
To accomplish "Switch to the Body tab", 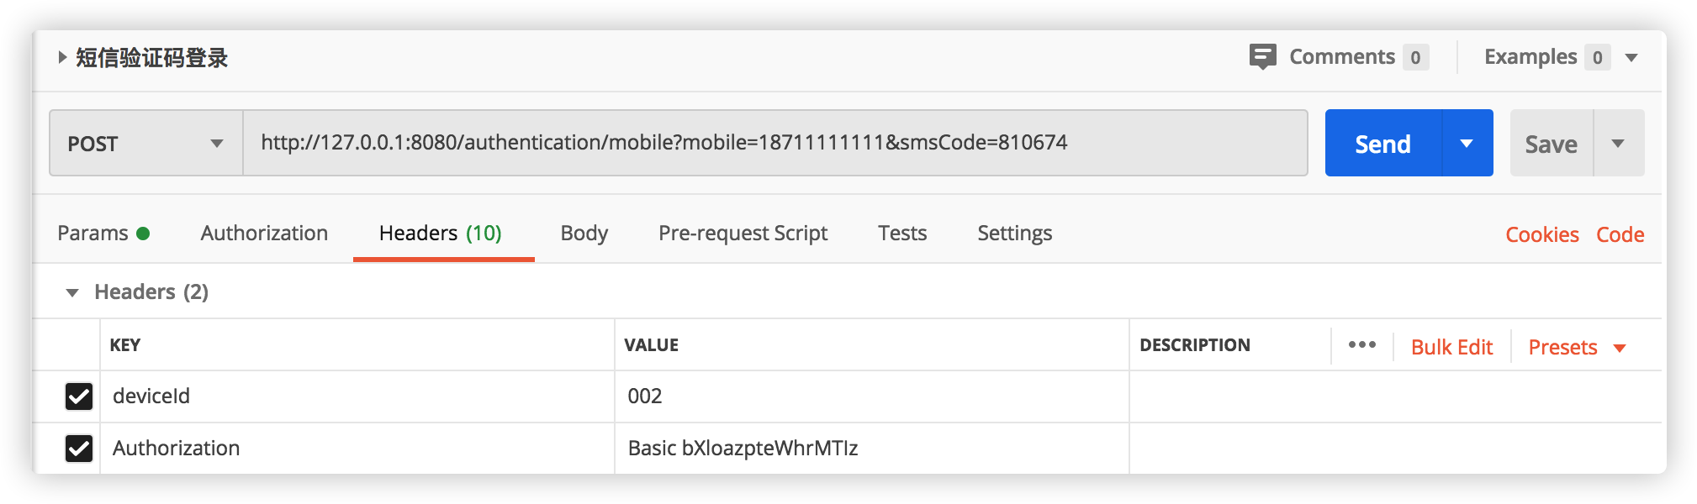I will click(584, 234).
